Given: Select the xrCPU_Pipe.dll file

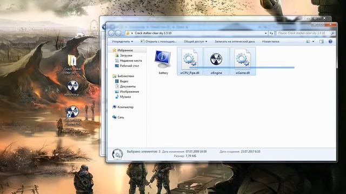Looking at the screenshot, I should pyautogui.click(x=190, y=61).
